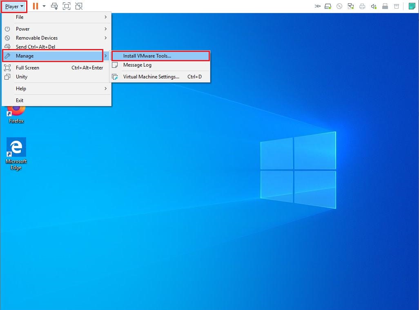The width and height of the screenshot is (419, 310).
Task: Expand the double-chevron device toolbar button
Action: click(317, 6)
